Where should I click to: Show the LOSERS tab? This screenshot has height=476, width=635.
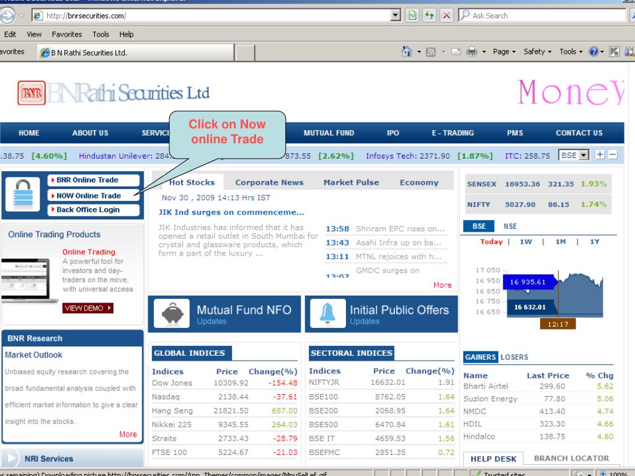tap(514, 357)
